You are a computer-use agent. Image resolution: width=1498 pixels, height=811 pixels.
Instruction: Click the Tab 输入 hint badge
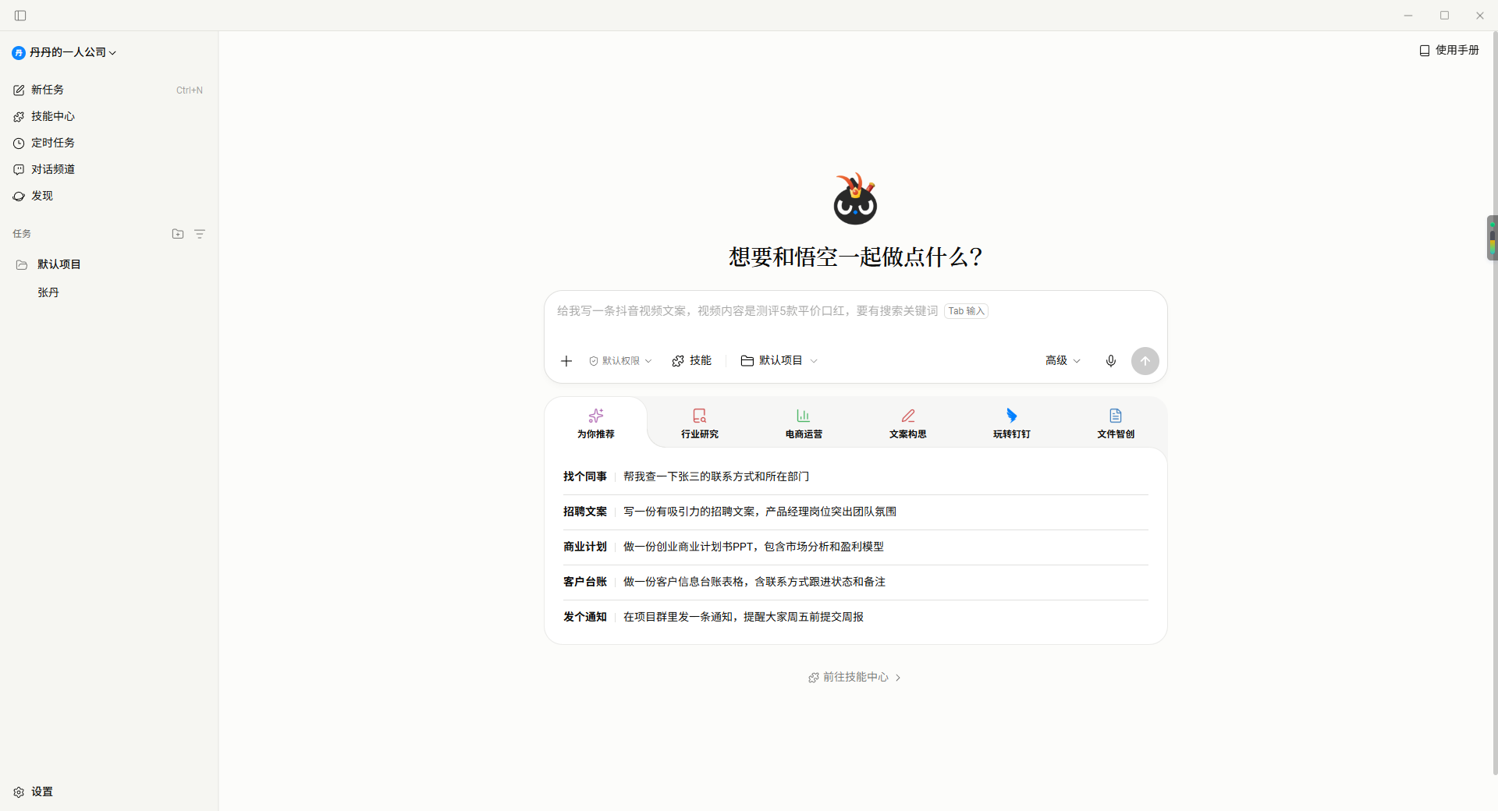tap(966, 311)
